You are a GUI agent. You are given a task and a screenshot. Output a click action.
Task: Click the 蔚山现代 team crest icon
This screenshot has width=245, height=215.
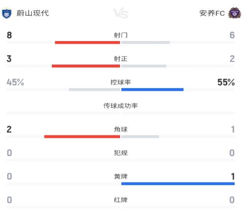click(x=6, y=13)
